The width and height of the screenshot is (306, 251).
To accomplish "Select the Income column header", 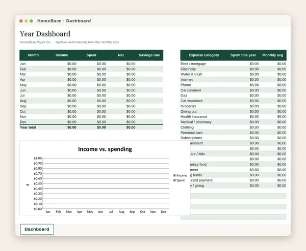I will [62, 55].
